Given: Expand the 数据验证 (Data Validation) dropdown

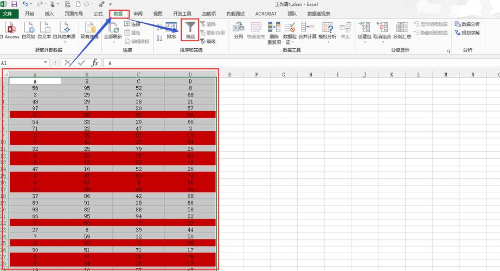Looking at the screenshot, I should click(292, 42).
